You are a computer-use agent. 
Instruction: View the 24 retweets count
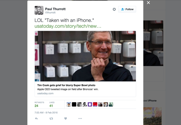[36, 106]
